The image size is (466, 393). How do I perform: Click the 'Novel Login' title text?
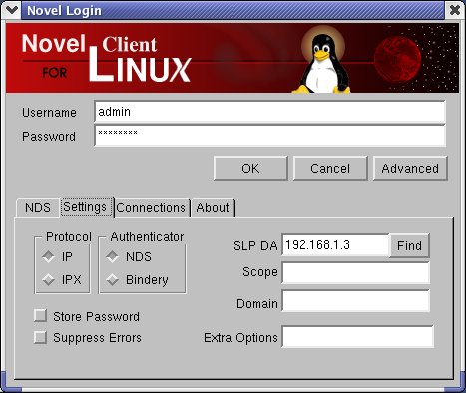[64, 10]
